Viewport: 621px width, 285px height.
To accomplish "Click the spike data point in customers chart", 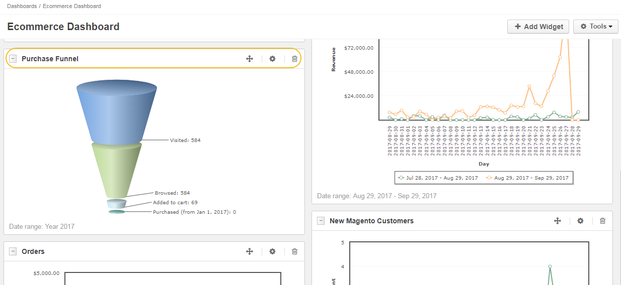I will coord(550,266).
